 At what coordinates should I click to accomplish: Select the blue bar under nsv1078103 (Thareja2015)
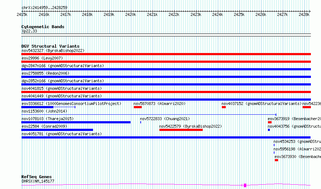pyautogui.click(x=76, y=122)
